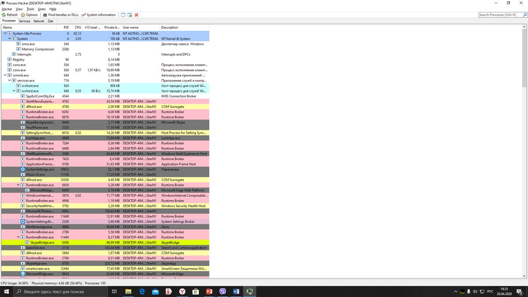Open Word from the taskbar
Viewport: 528px width, 297px height.
pyautogui.click(x=235, y=291)
